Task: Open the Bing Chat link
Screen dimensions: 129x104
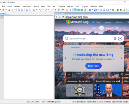Action: click(96, 22)
